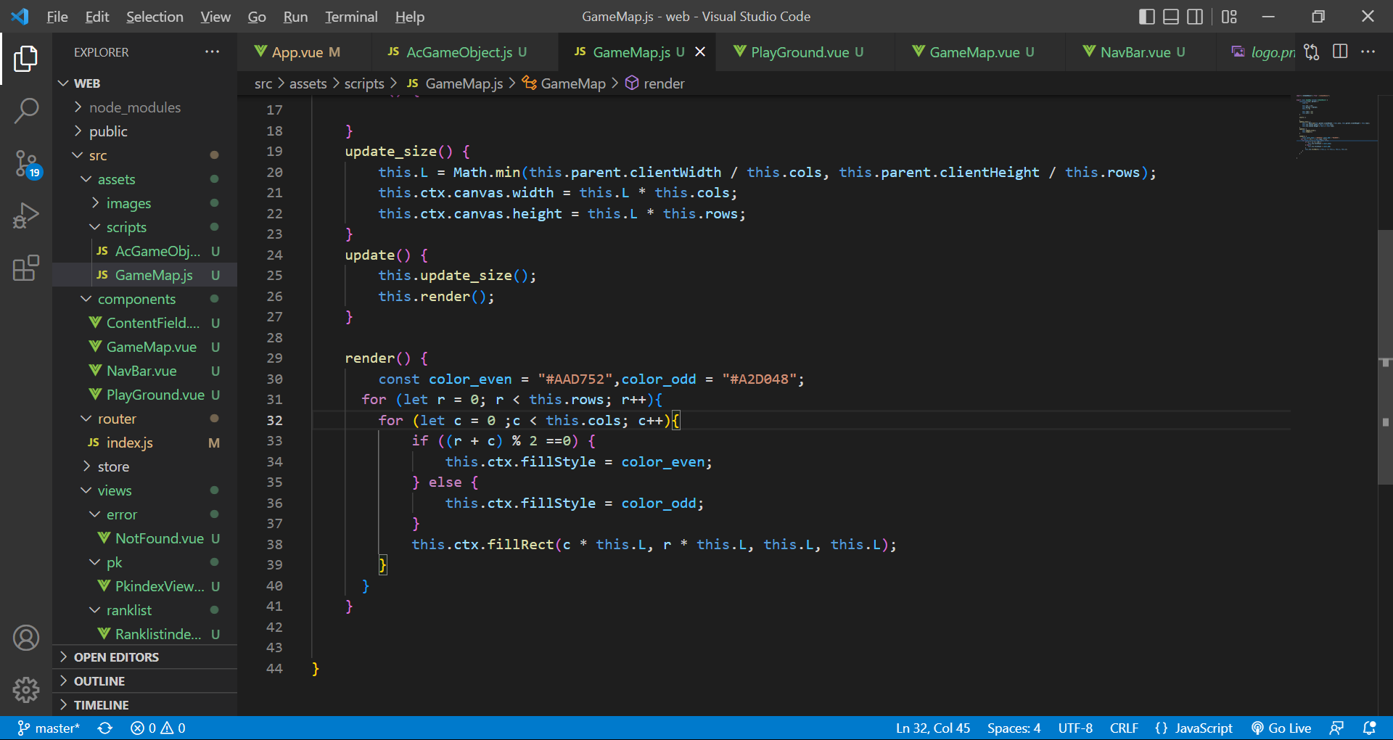This screenshot has height=740, width=1393.
Task: Toggle primary side bar visibility
Action: coord(1147,16)
